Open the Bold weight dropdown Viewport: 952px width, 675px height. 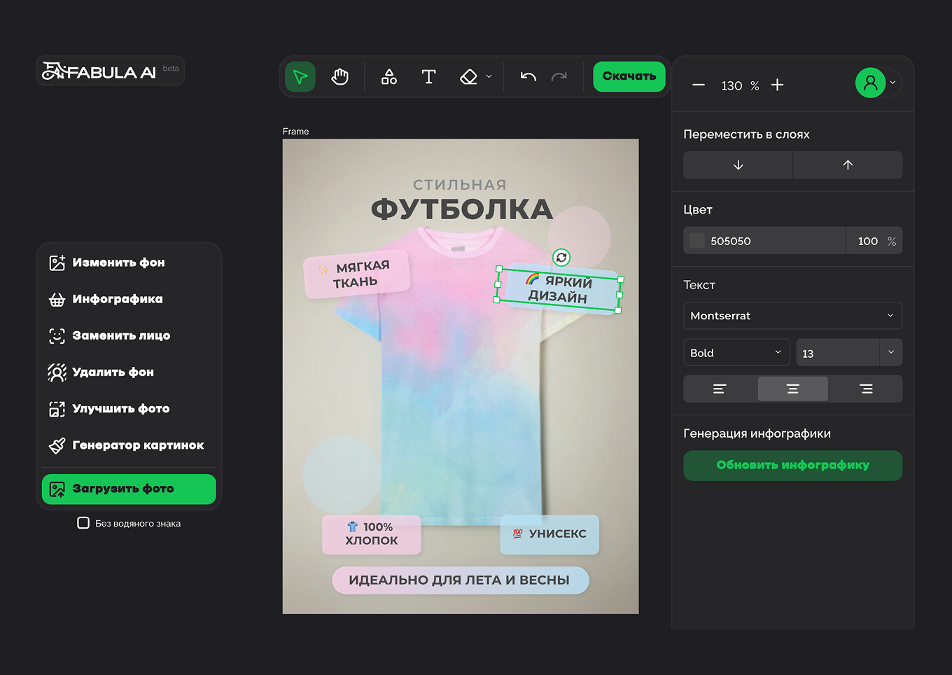pos(736,352)
